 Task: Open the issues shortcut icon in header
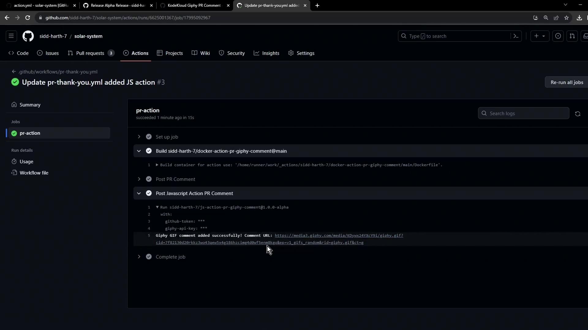tap(558, 36)
